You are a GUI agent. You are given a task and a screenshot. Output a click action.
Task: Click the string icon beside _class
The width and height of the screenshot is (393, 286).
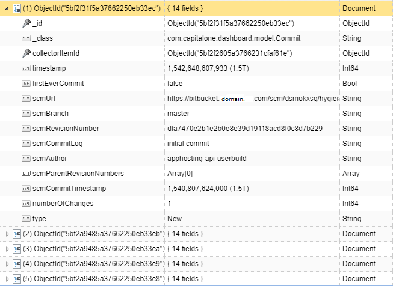coord(26,38)
